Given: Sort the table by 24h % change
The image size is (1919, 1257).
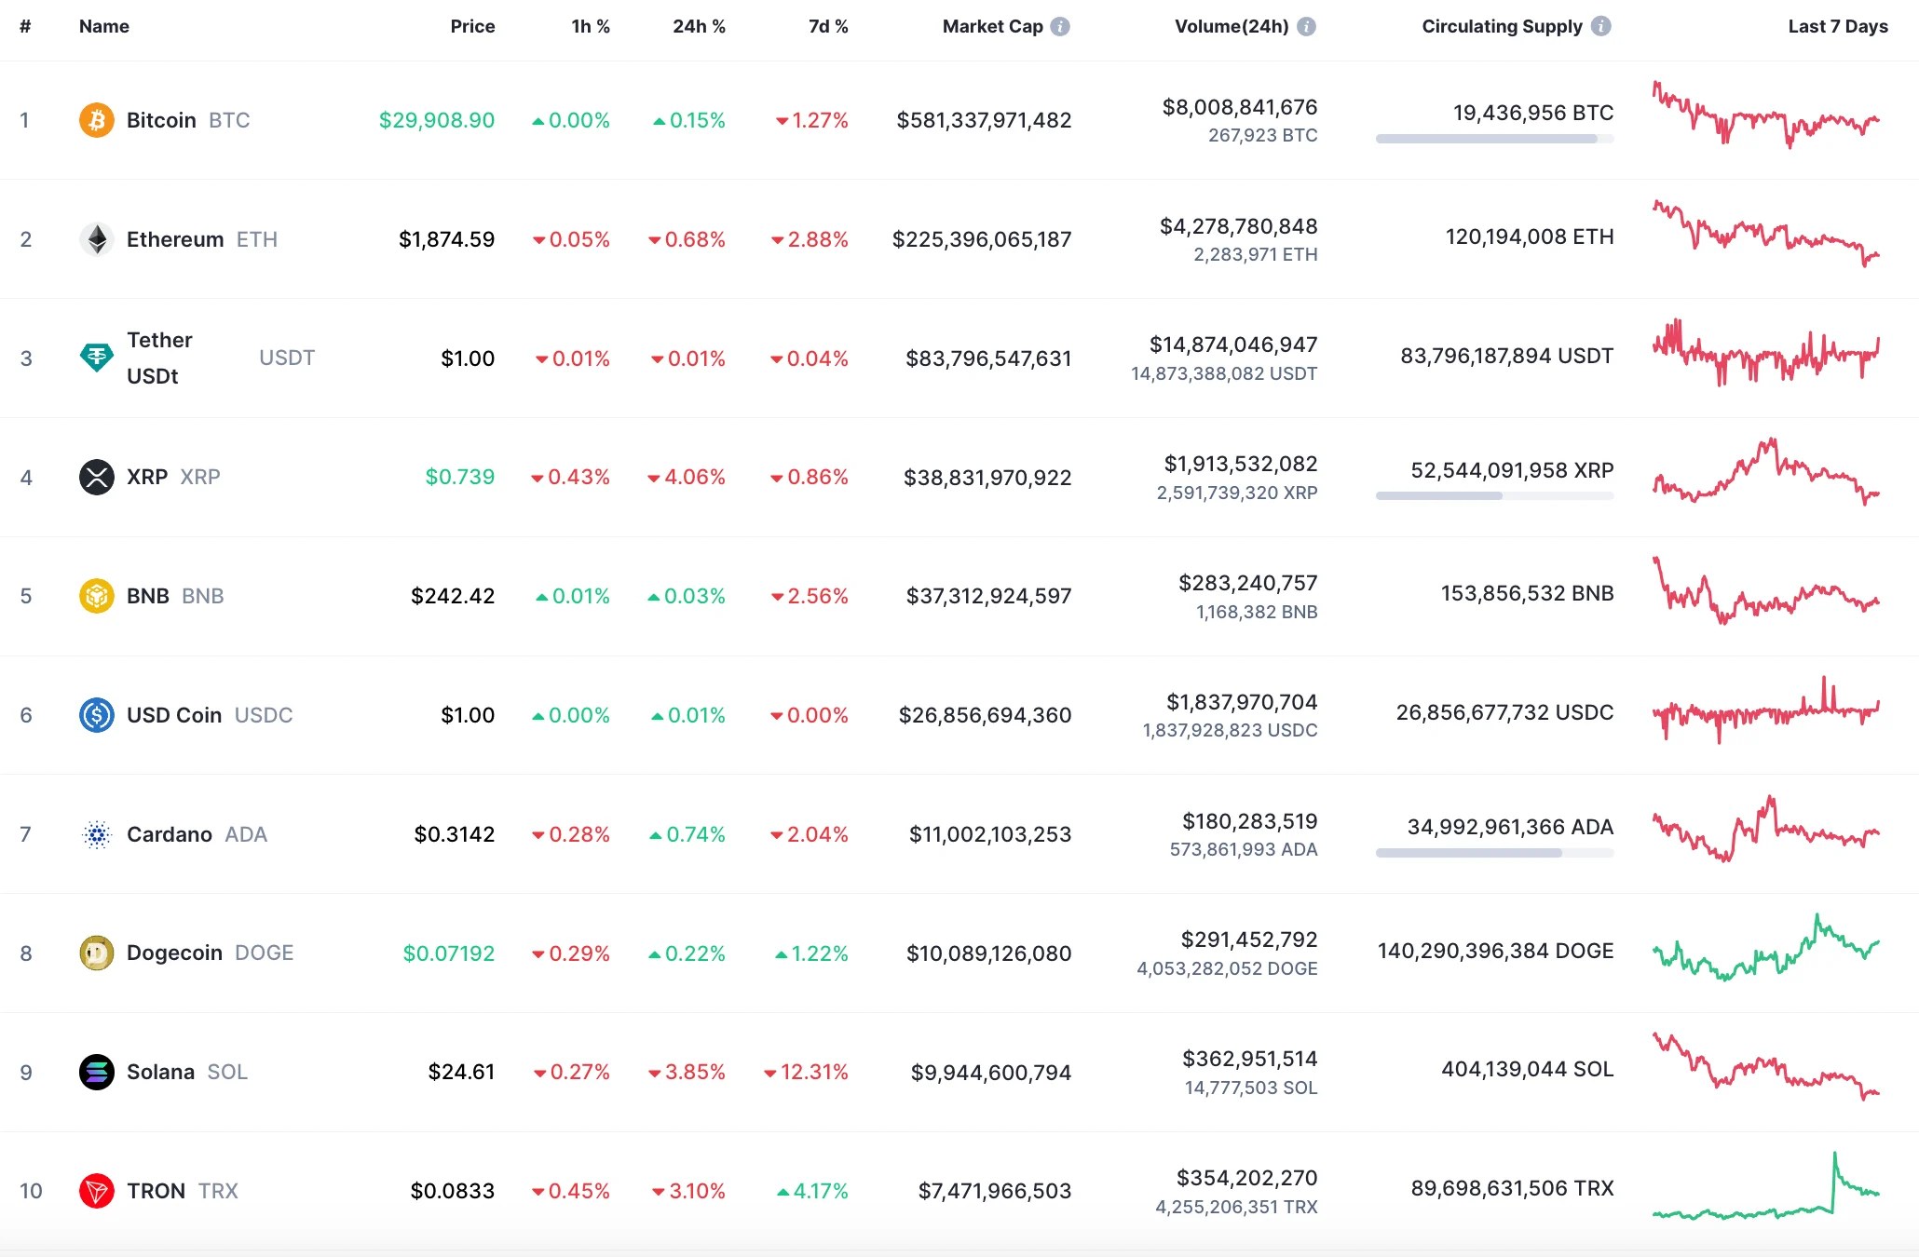Looking at the screenshot, I should click(x=698, y=26).
